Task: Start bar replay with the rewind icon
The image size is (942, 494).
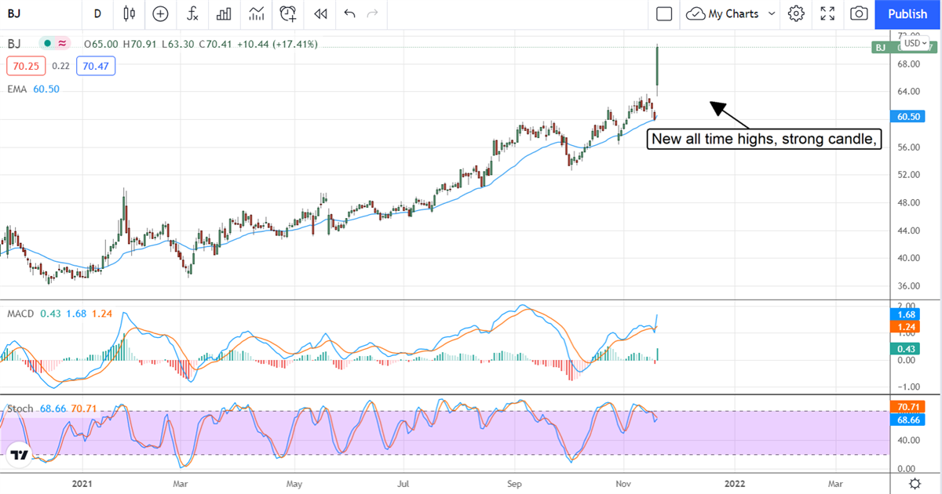Action: [x=319, y=13]
